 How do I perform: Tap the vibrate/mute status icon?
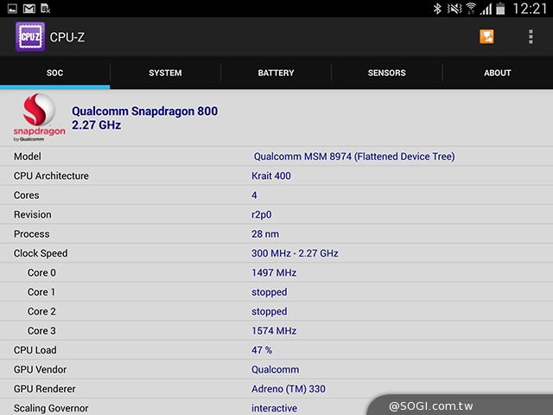click(454, 9)
